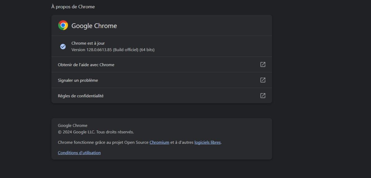The width and height of the screenshot is (371, 178).
Task: Select the Obtenir de l'aide avec Chrome label
Action: 86,65
